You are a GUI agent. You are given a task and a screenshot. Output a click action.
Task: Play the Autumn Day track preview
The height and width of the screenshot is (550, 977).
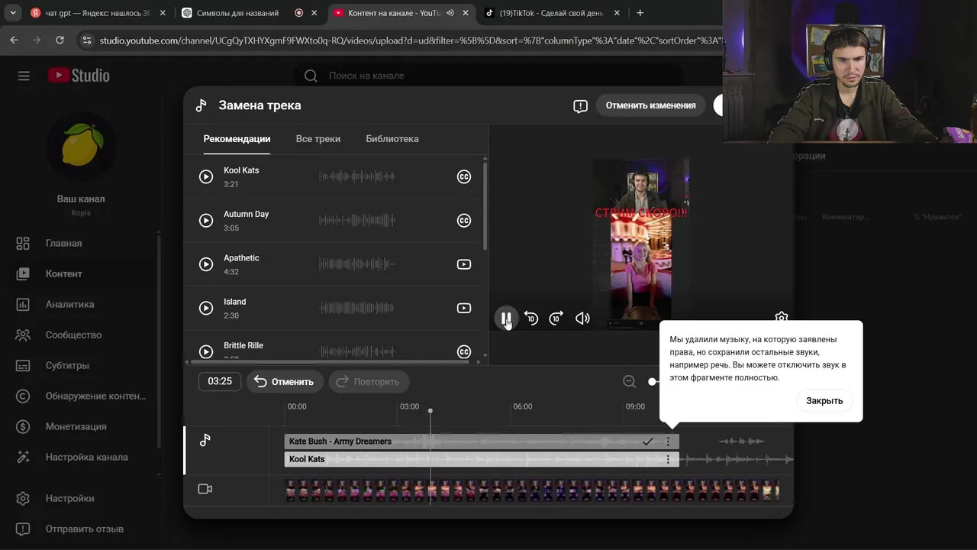206,221
